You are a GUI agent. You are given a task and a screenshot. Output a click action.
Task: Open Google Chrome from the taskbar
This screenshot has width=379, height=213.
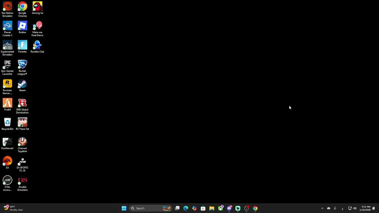[255, 208]
